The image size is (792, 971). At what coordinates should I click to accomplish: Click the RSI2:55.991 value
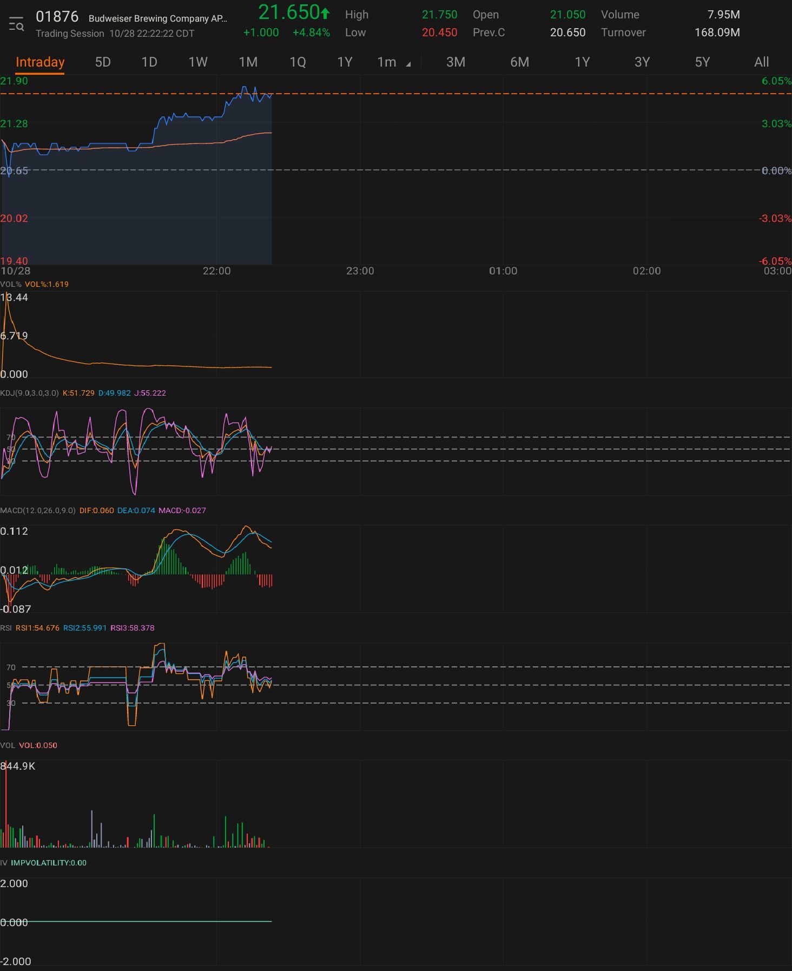coord(85,628)
